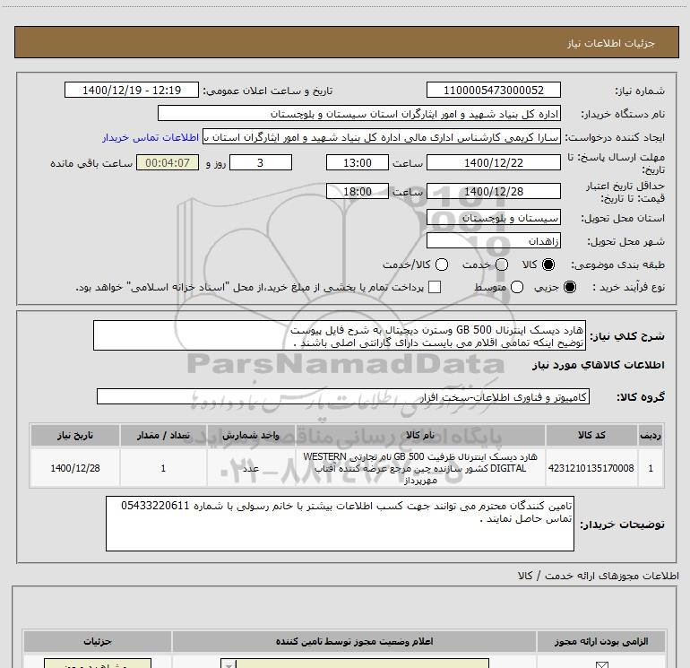
Task: Select the جزیی purchase type radio
Action: pyautogui.click(x=569, y=287)
